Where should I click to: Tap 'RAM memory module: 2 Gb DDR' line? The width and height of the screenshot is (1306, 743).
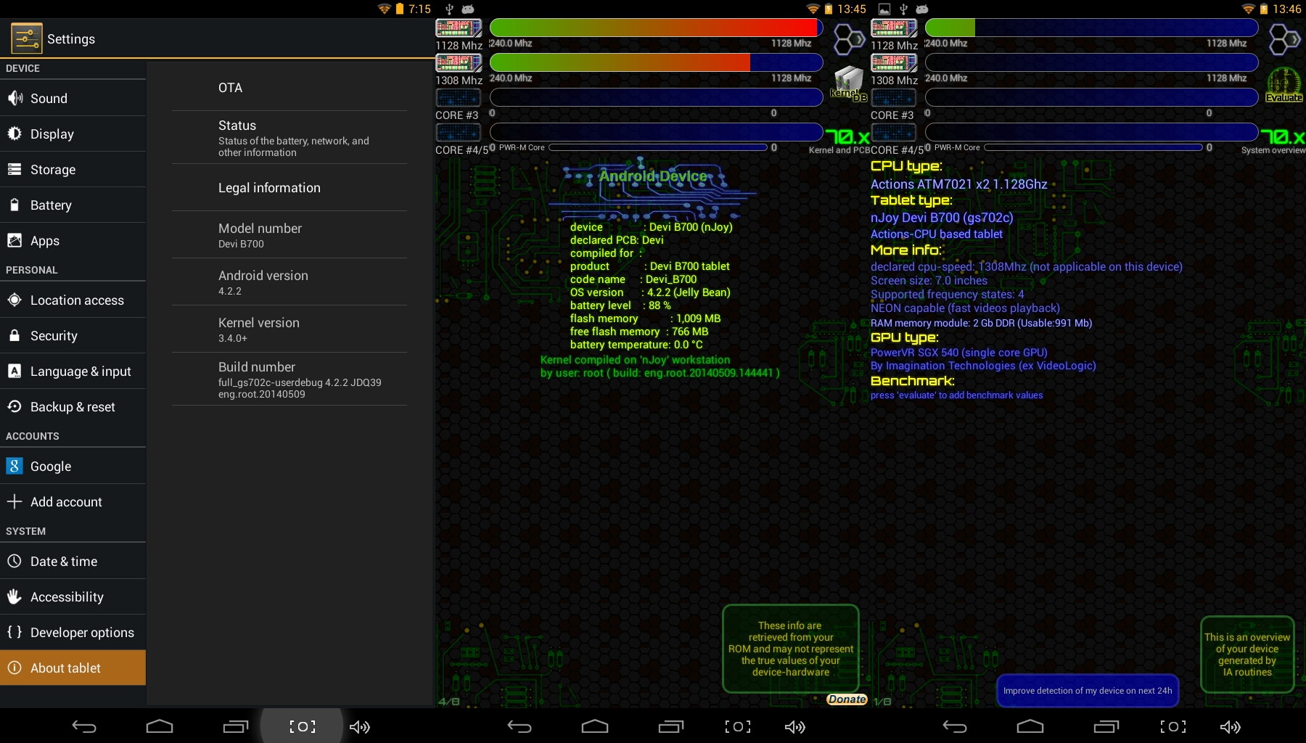tap(981, 324)
